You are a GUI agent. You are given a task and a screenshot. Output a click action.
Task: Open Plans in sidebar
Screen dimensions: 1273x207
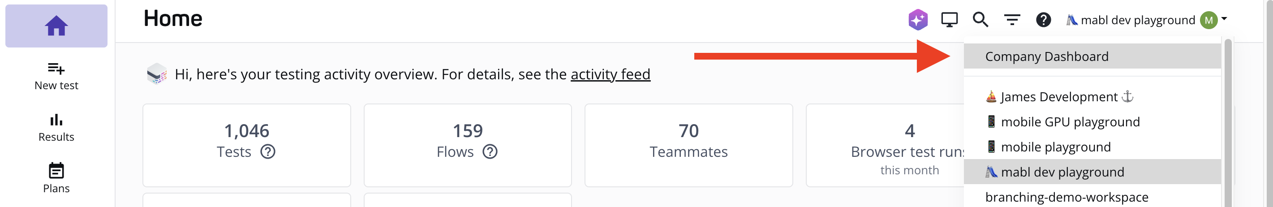[x=56, y=178]
